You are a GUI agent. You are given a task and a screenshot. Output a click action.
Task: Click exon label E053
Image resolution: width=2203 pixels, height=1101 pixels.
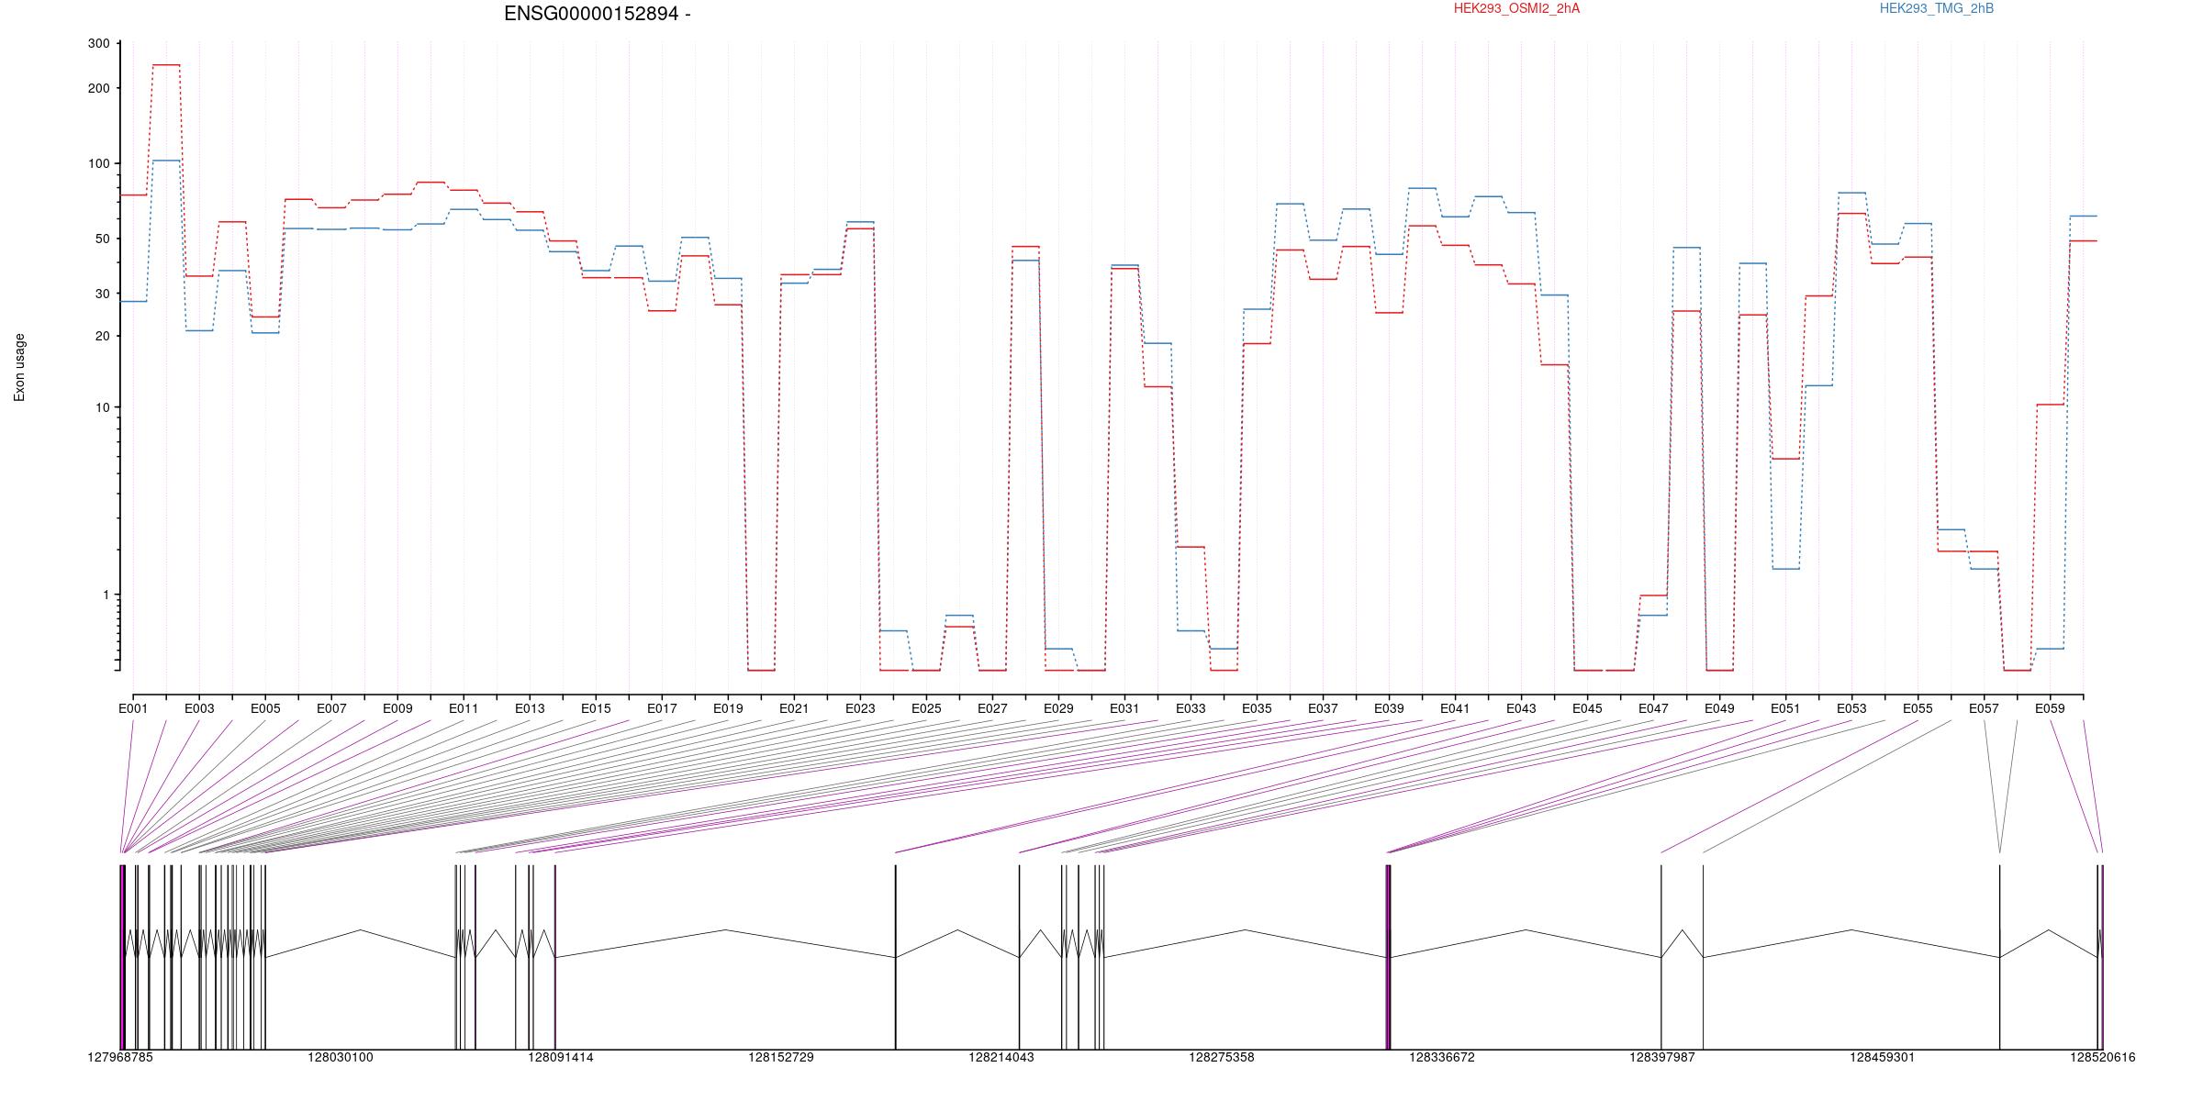[x=1851, y=708]
